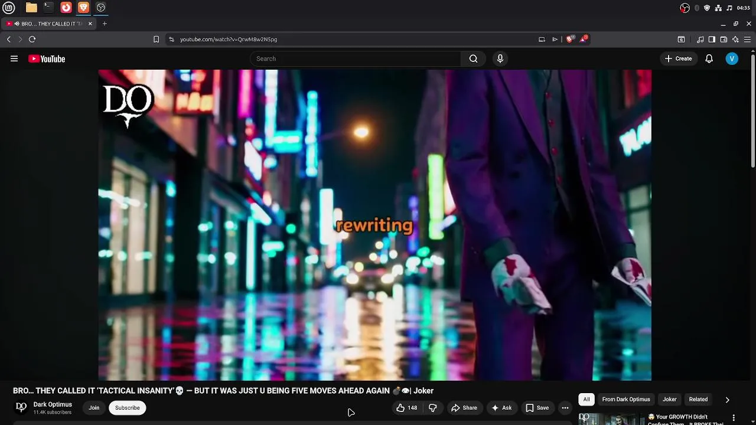
Task: Click the Join membership button
Action: 94,408
